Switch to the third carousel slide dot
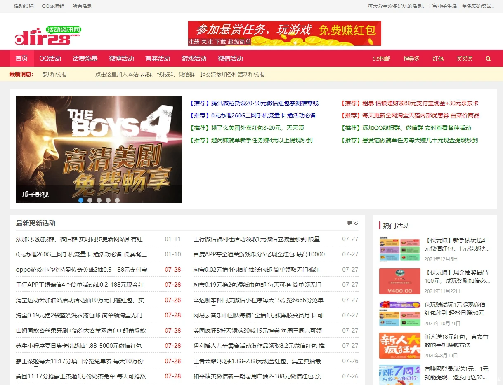The width and height of the screenshot is (503, 385). [x=99, y=200]
